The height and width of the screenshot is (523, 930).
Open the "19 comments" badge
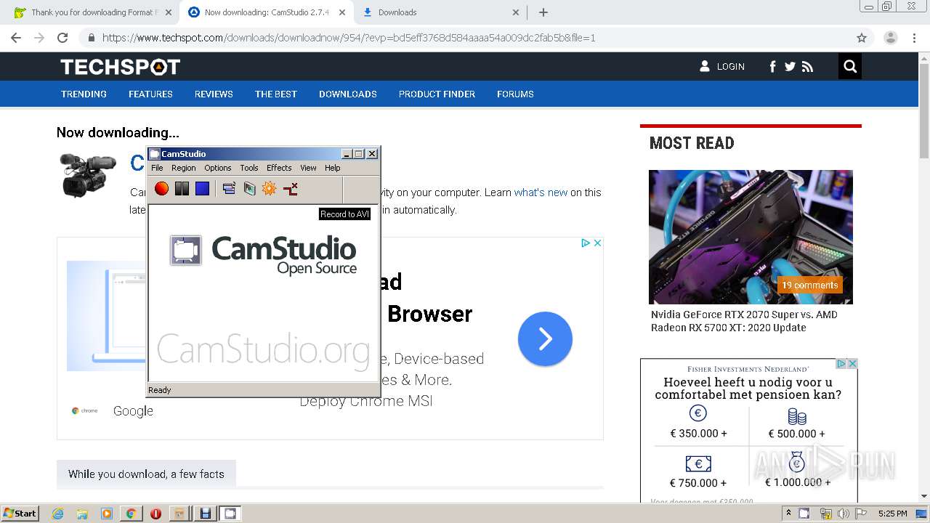pyautogui.click(x=810, y=285)
